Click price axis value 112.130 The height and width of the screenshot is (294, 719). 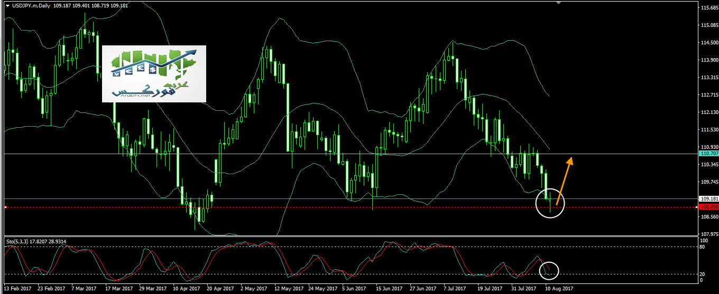pyautogui.click(x=709, y=112)
